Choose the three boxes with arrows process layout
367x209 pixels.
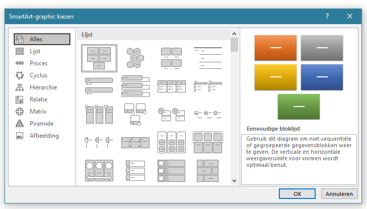tap(135, 142)
